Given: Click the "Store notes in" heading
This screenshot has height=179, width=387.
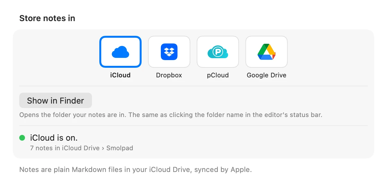Looking at the screenshot, I should pyautogui.click(x=47, y=18).
